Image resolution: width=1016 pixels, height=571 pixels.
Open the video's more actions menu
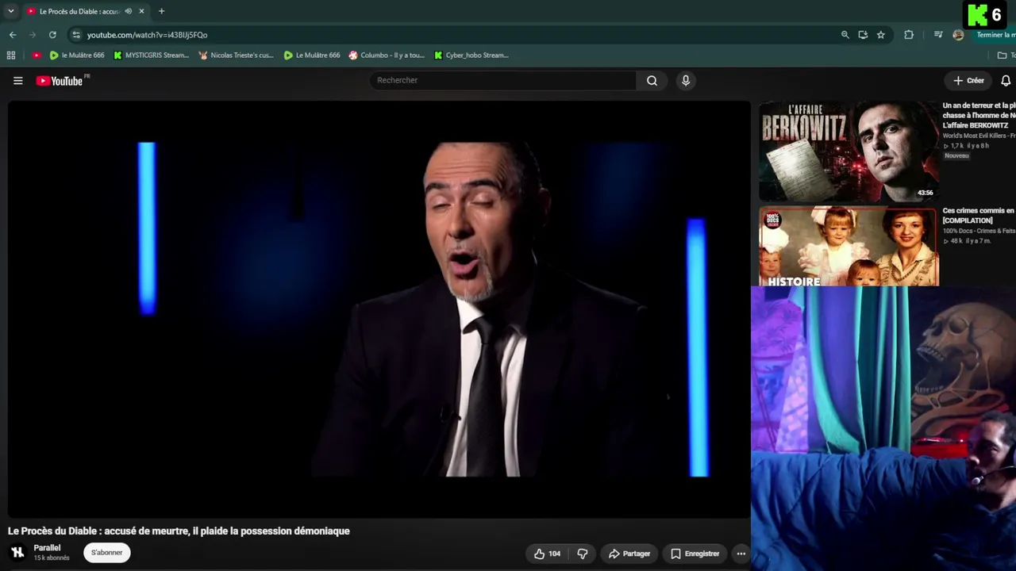point(741,554)
